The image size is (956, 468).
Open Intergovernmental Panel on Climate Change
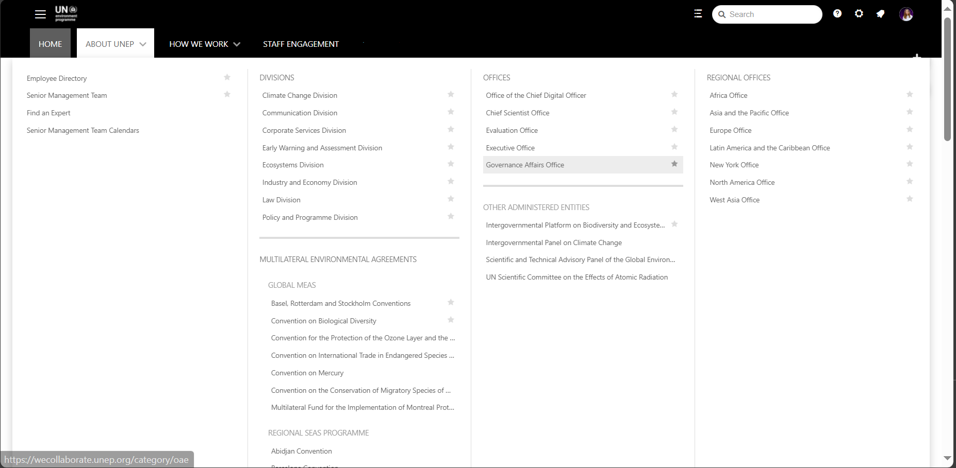click(x=554, y=242)
